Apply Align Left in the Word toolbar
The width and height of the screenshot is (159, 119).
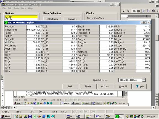click(x=134, y=11)
